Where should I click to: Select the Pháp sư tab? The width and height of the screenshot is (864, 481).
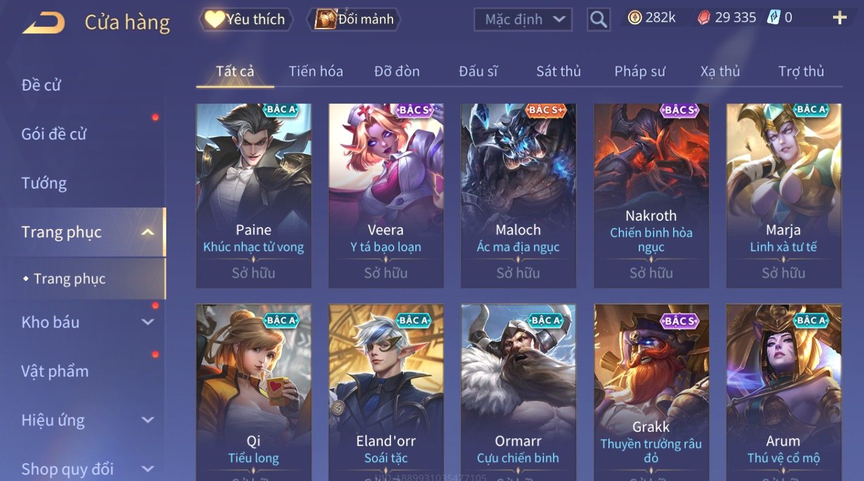(x=640, y=72)
